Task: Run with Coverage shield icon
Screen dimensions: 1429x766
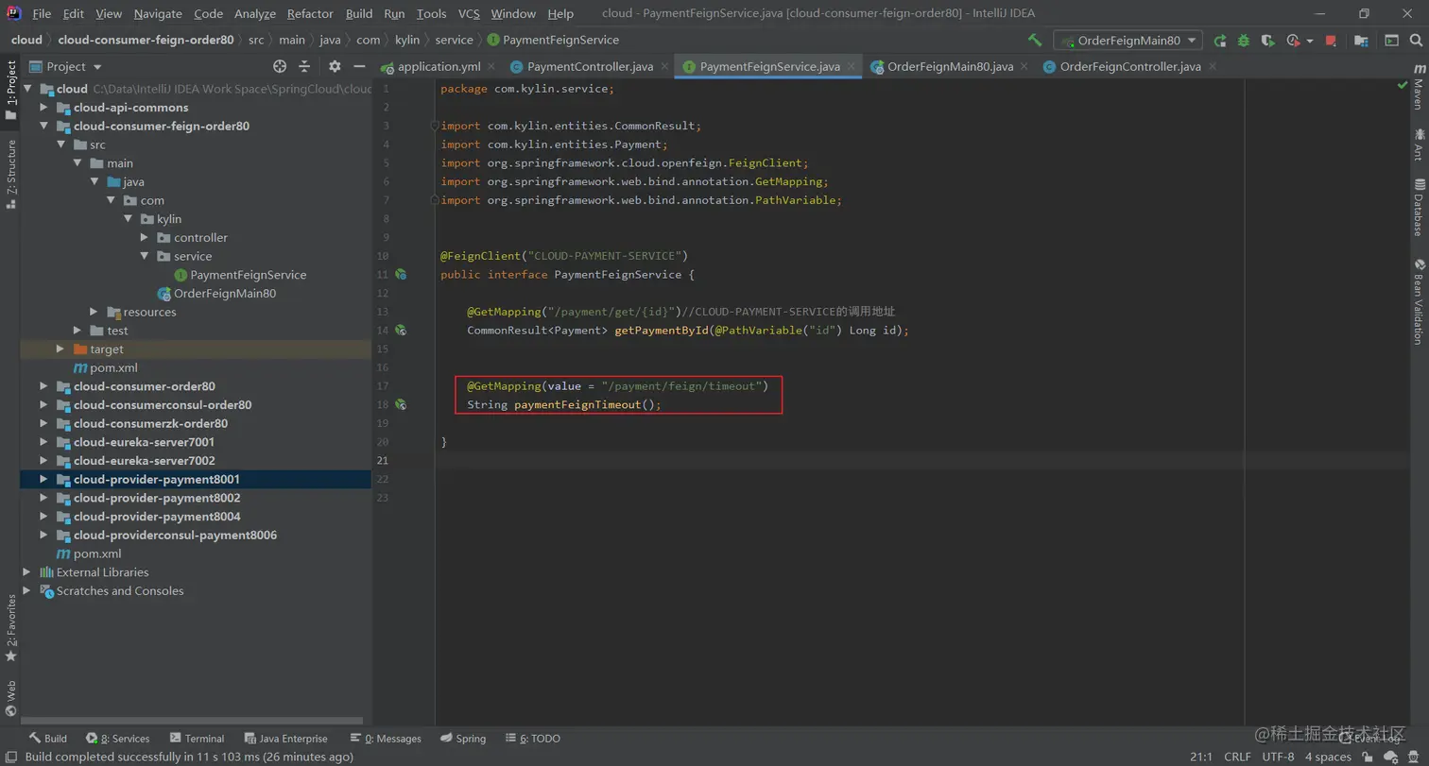Action: 1267,41
